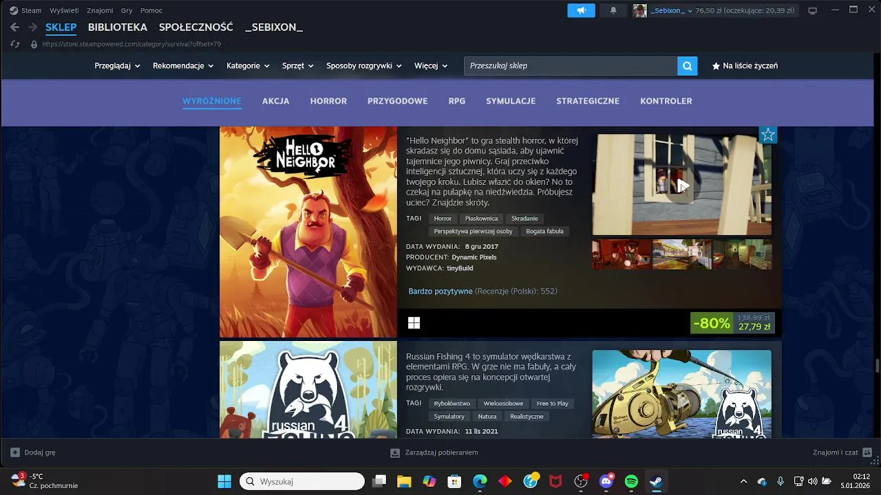The height and width of the screenshot is (495, 881).
Task: Reload the store page
Action: (x=15, y=44)
